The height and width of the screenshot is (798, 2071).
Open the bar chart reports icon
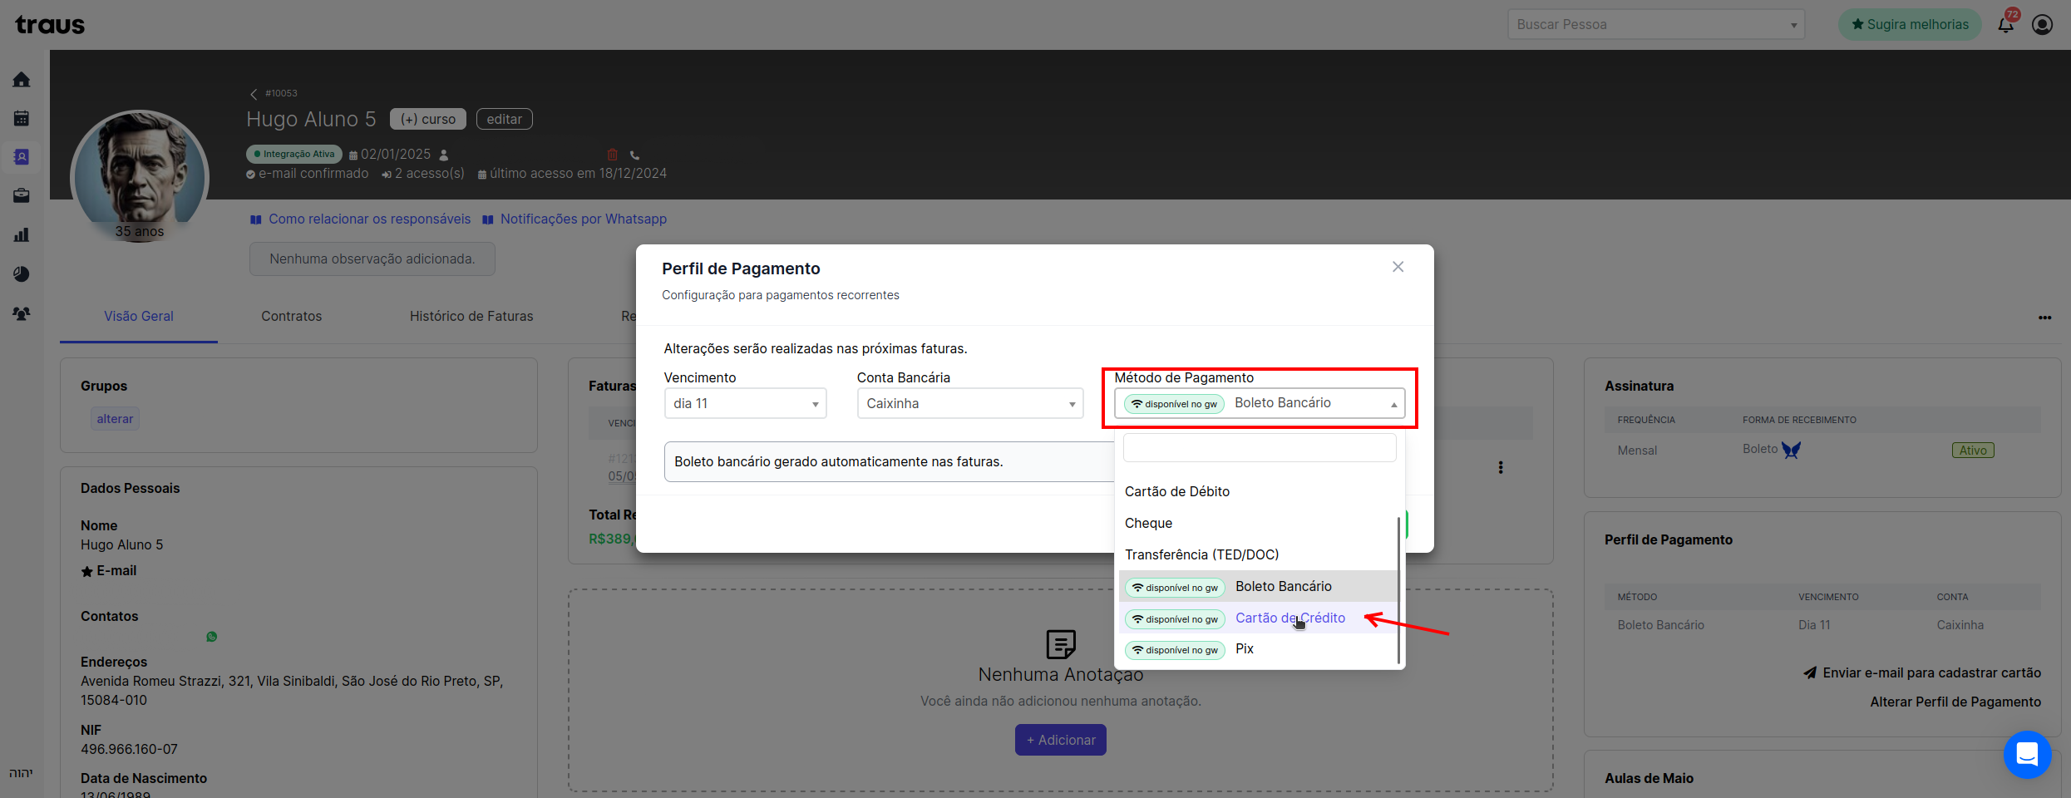[22, 235]
